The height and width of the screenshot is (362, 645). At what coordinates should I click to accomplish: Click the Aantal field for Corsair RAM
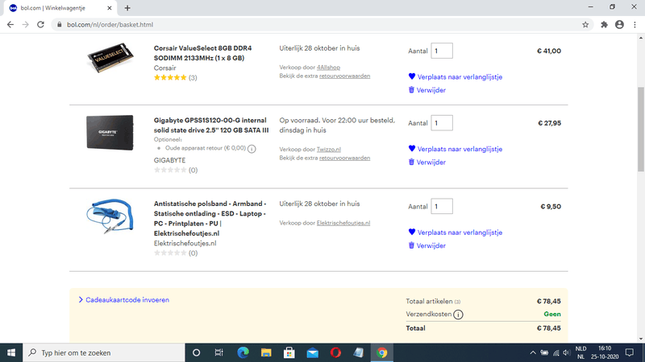coord(442,51)
